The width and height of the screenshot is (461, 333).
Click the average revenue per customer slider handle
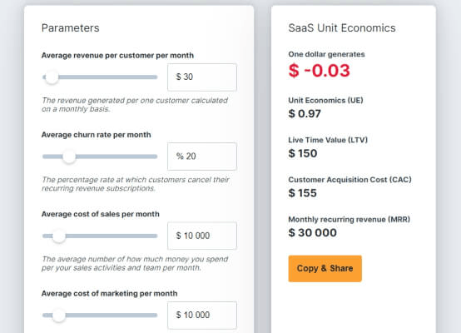(x=52, y=77)
